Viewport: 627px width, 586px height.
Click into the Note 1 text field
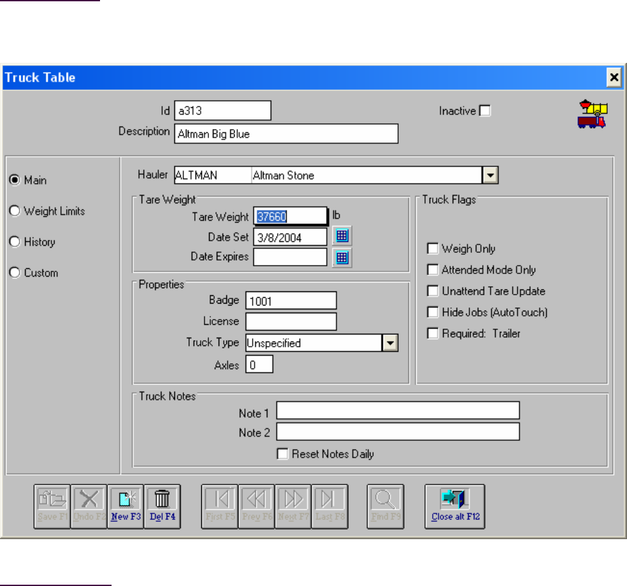coord(397,411)
